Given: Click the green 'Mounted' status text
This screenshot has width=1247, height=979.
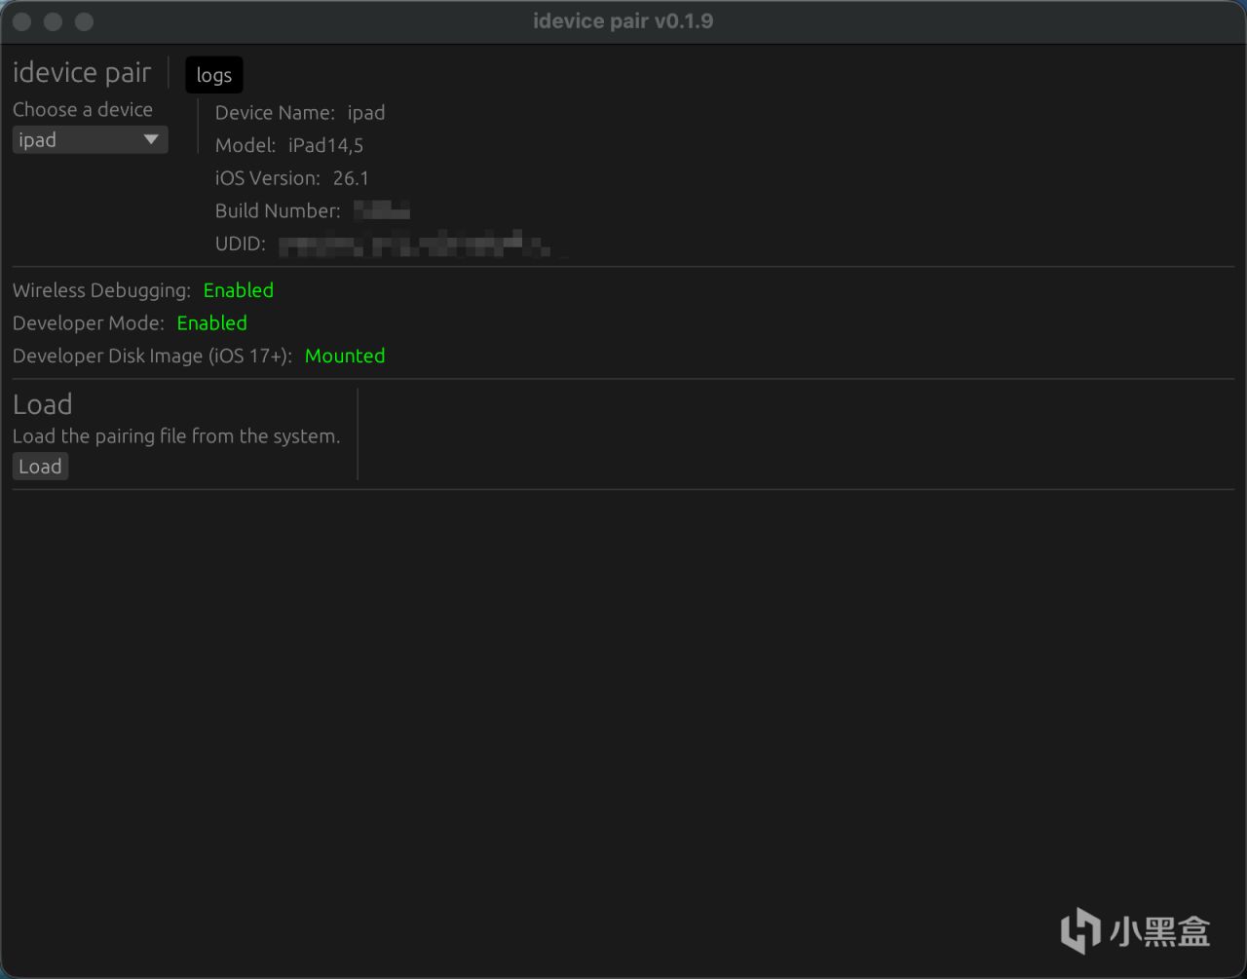Looking at the screenshot, I should point(345,356).
